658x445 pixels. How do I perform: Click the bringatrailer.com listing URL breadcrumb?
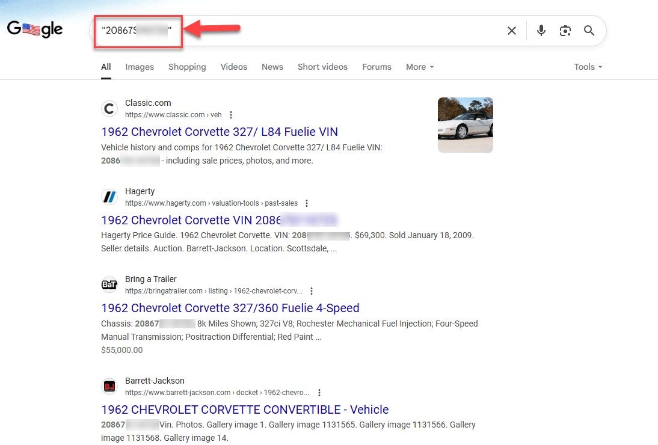click(x=214, y=291)
